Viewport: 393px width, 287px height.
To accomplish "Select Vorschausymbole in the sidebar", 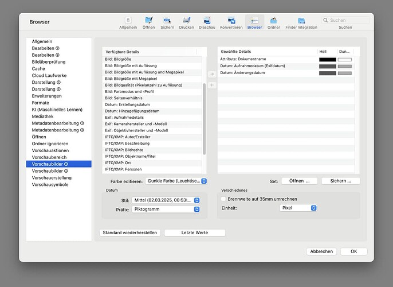I will [x=58, y=185].
